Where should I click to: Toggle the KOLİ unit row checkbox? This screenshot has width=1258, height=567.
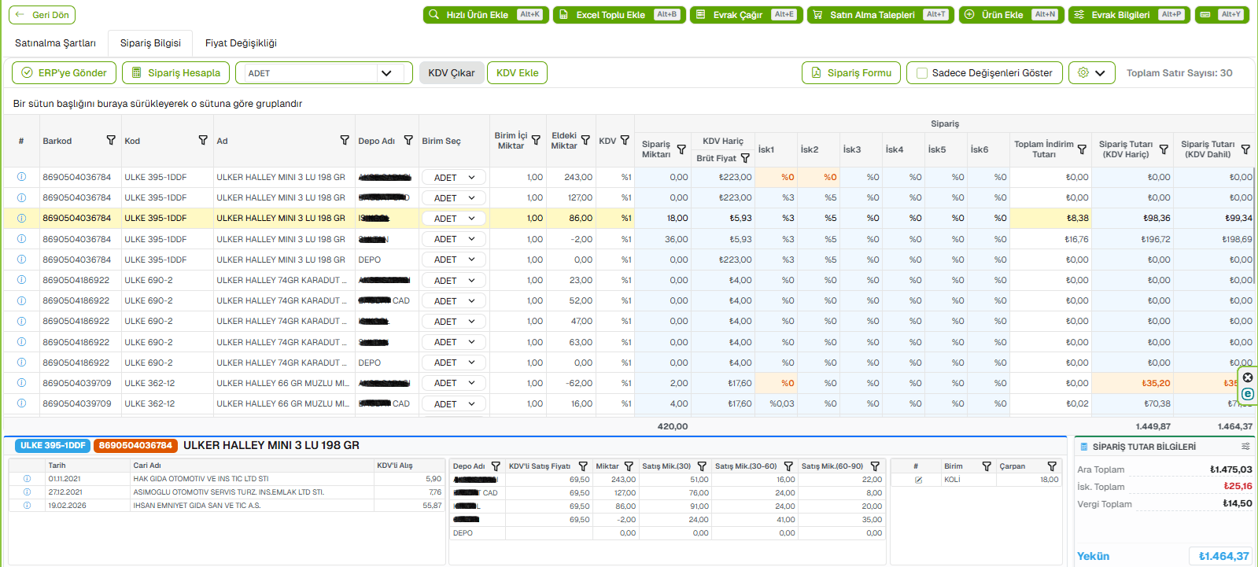[x=918, y=480]
